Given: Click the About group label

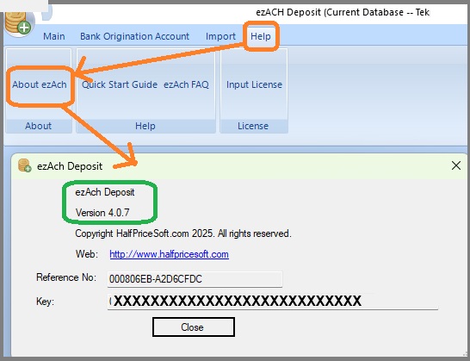Looking at the screenshot, I should click(x=39, y=126).
